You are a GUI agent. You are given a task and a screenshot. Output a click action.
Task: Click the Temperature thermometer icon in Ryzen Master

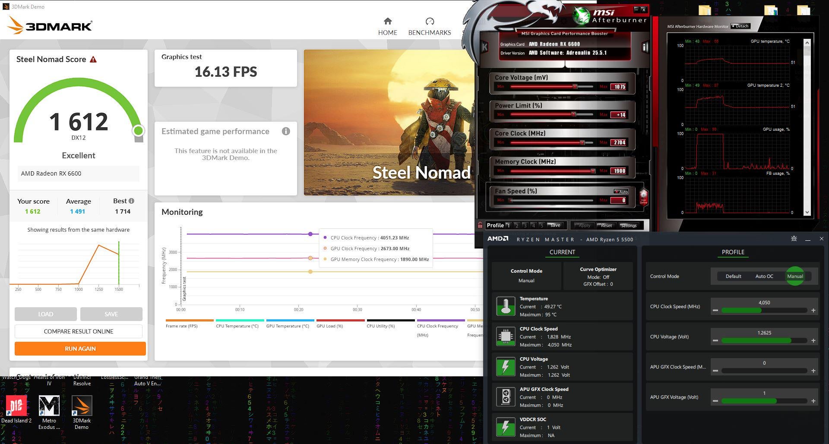tap(506, 306)
